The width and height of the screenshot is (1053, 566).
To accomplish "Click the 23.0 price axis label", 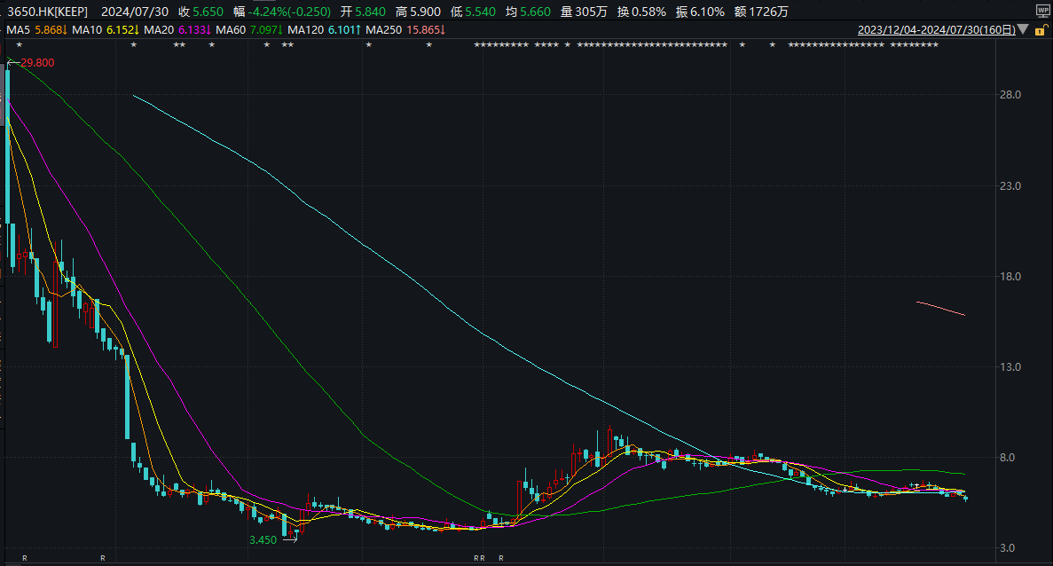I will [1010, 186].
